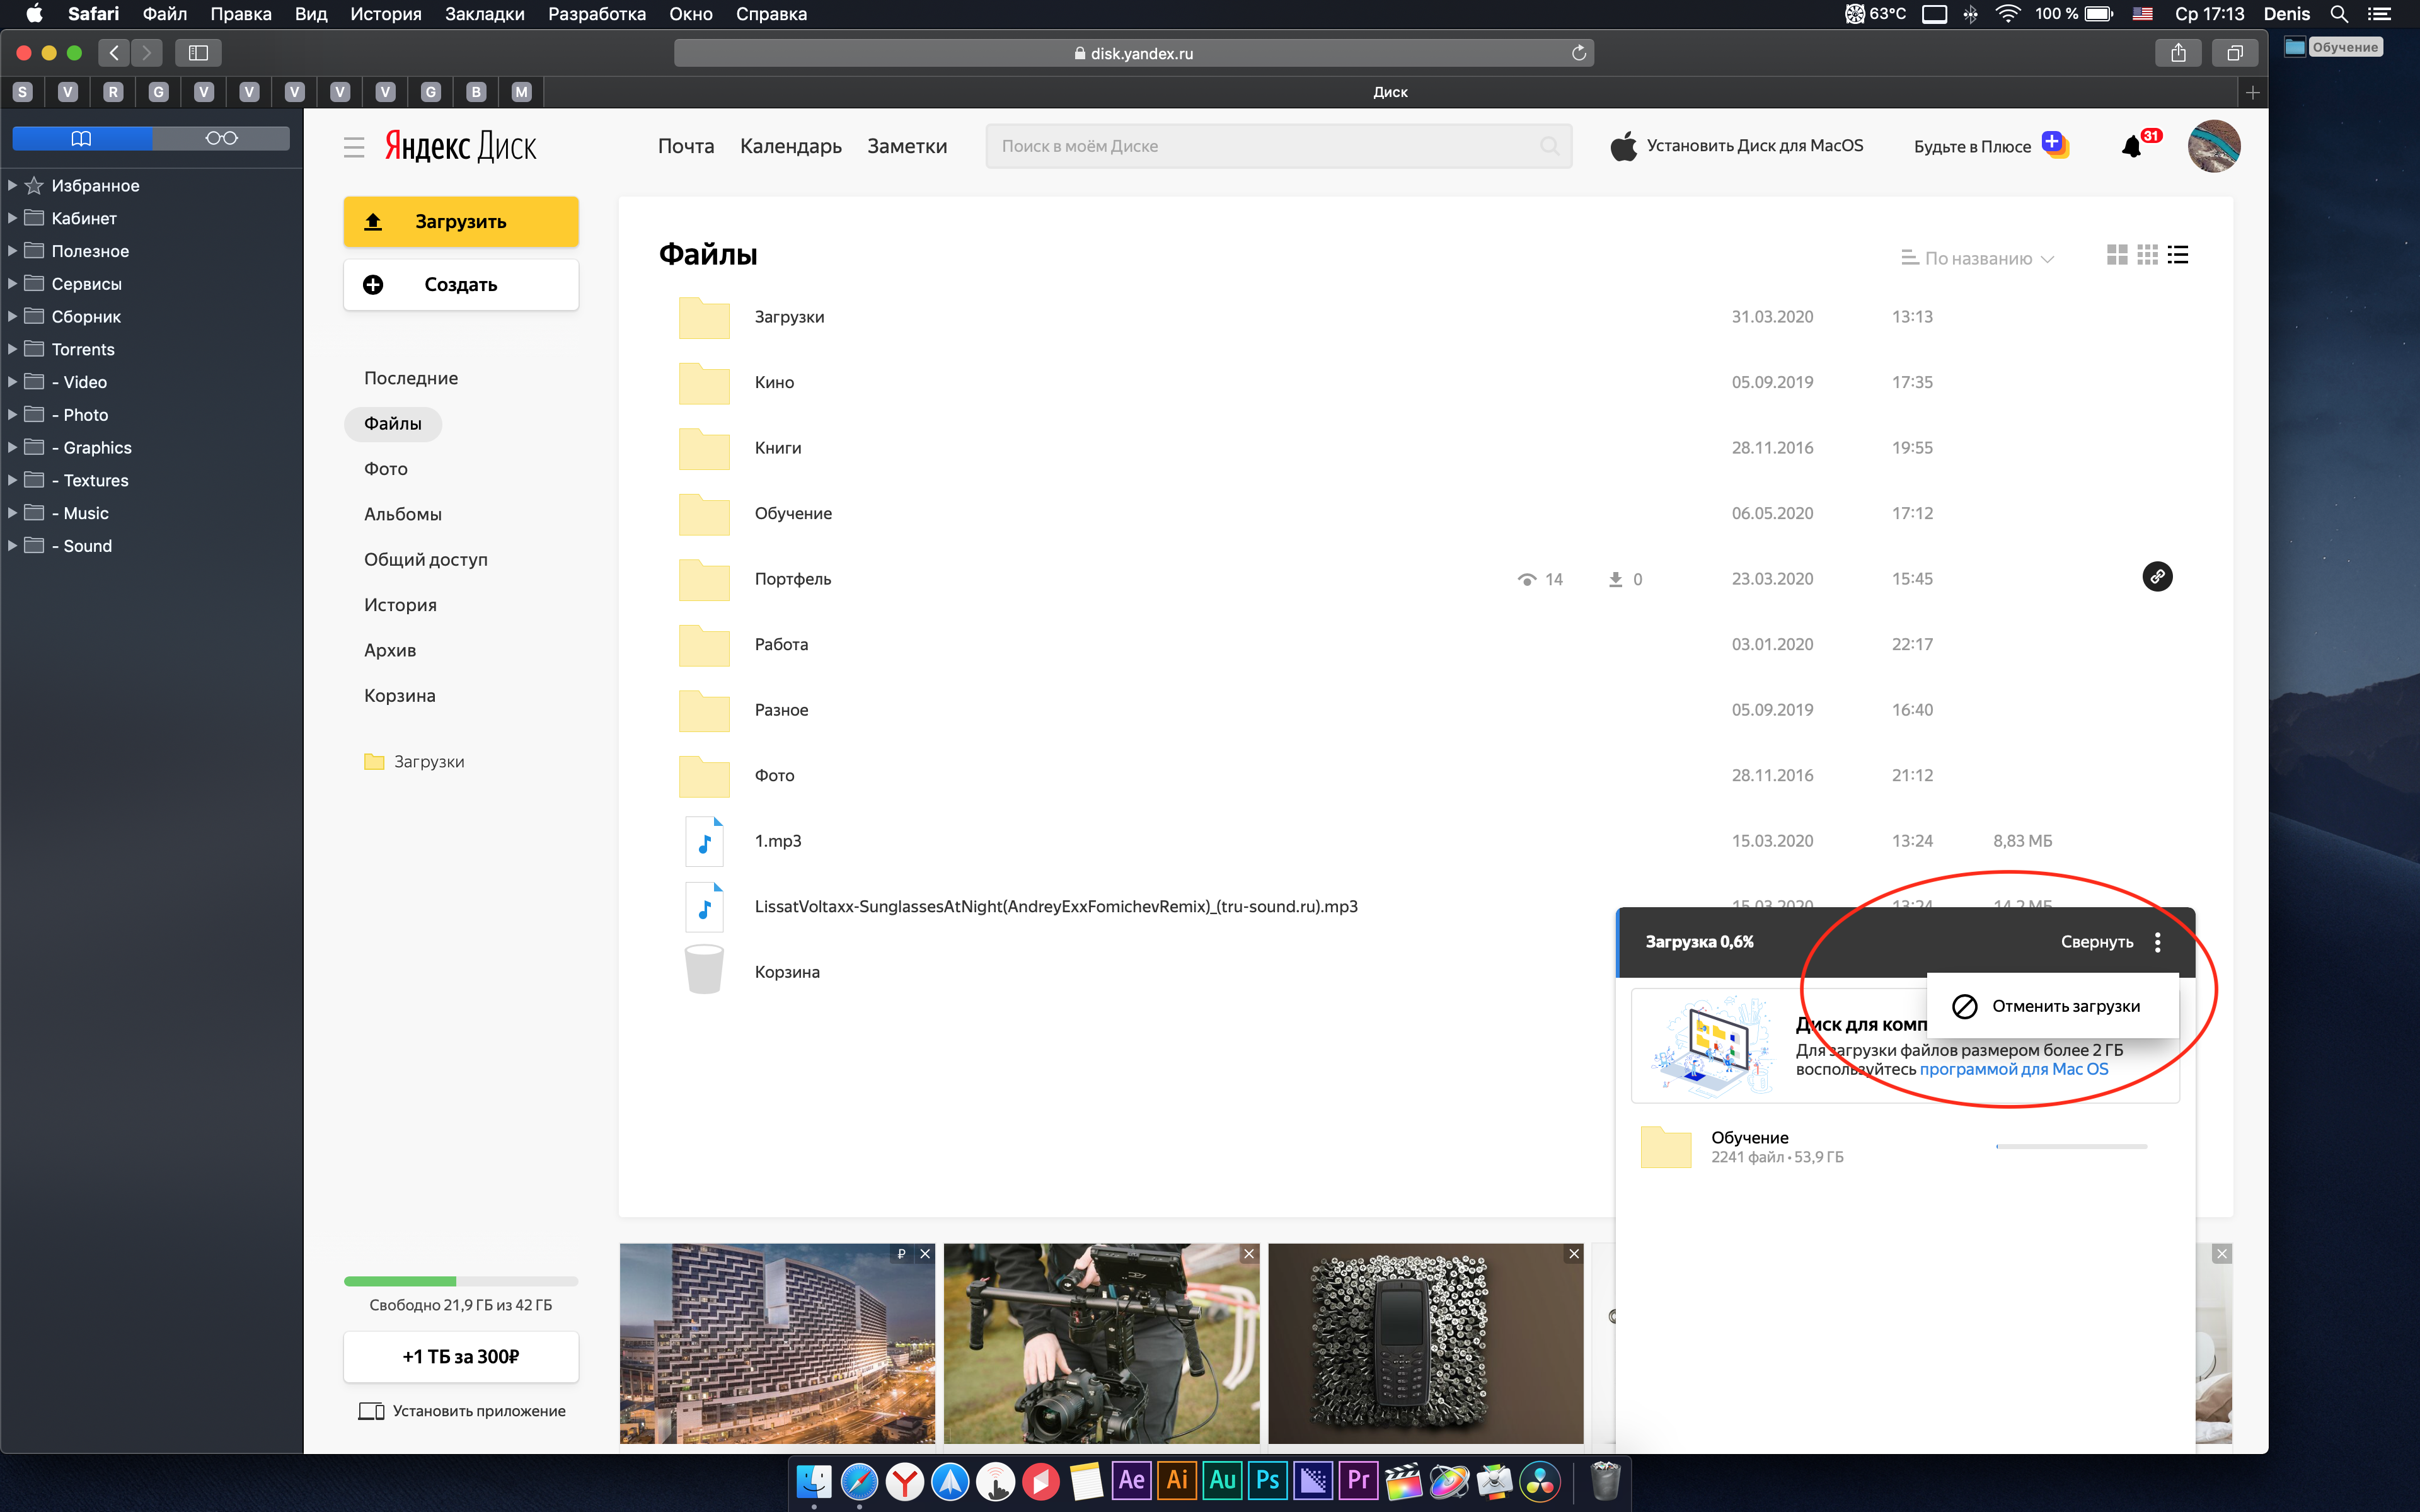Open Yandex Browser from the Dock
This screenshot has height=1512, width=2420.
pos(905,1481)
